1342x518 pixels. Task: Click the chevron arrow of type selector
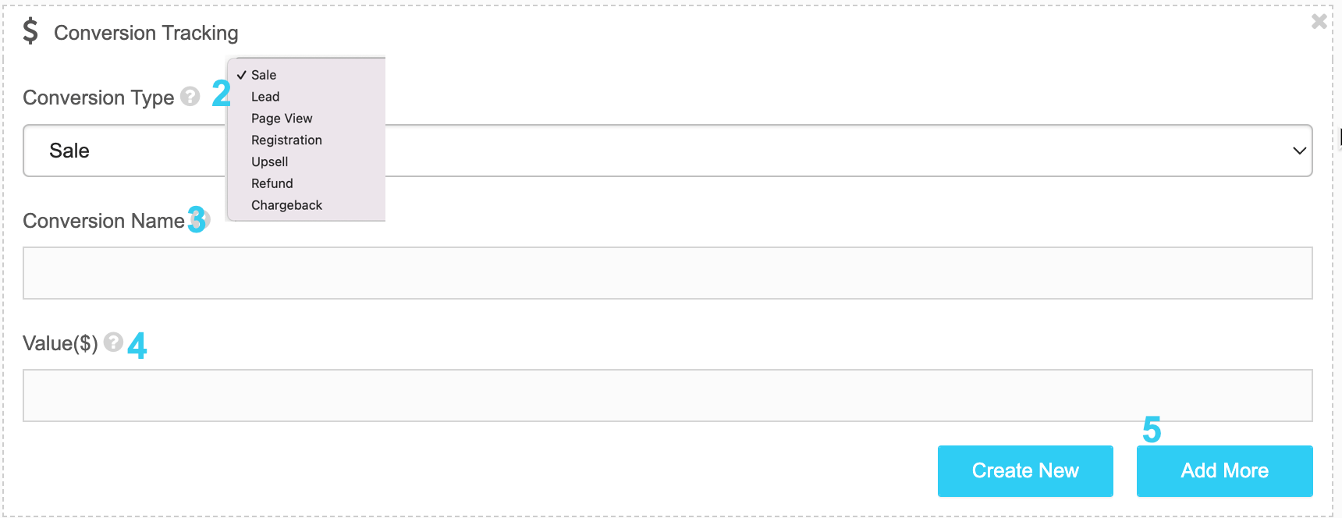pos(1299,151)
